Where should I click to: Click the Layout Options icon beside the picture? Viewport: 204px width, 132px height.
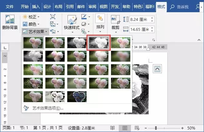(x=157, y=69)
